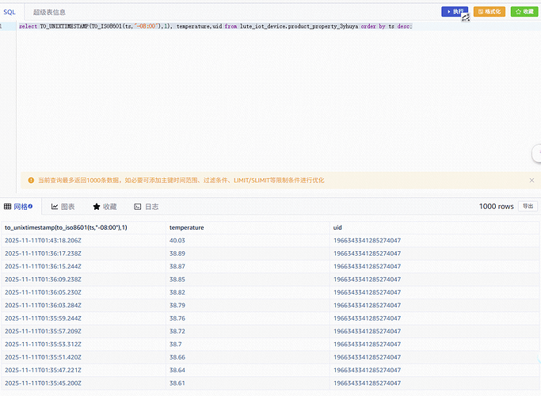Open the 日志 log tab
Viewport: 541px width, 396px height.
click(x=147, y=207)
